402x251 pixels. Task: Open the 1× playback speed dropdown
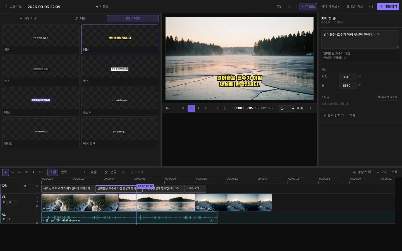pyautogui.click(x=286, y=108)
